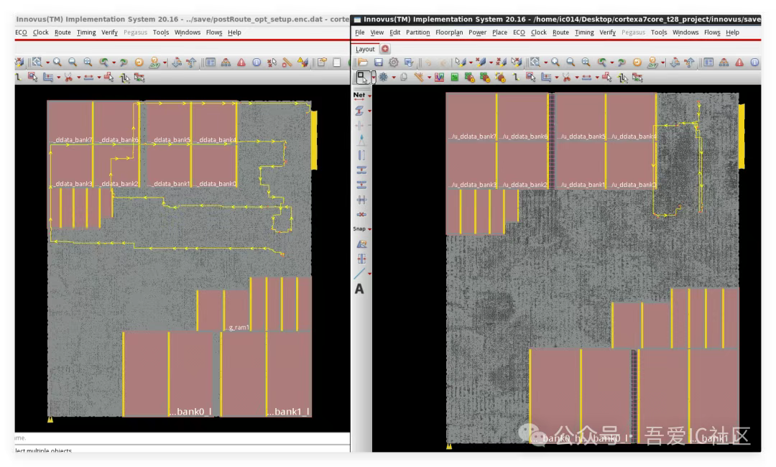Open Design Browser hierarchy icon in left window

(x=226, y=63)
